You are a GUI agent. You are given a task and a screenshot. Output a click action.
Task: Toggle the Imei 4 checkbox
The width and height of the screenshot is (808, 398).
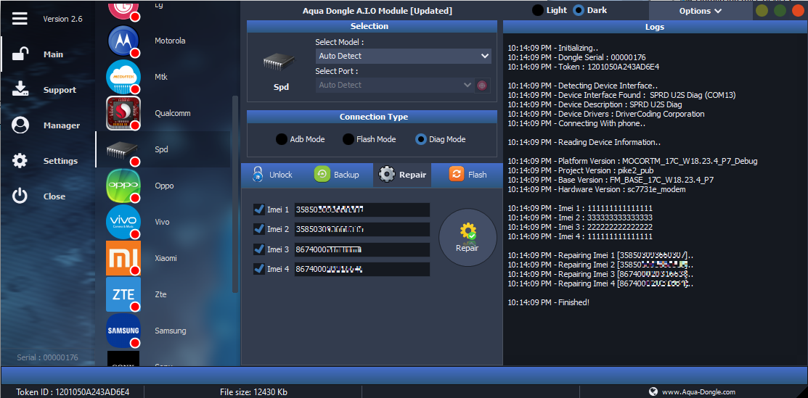[259, 269]
